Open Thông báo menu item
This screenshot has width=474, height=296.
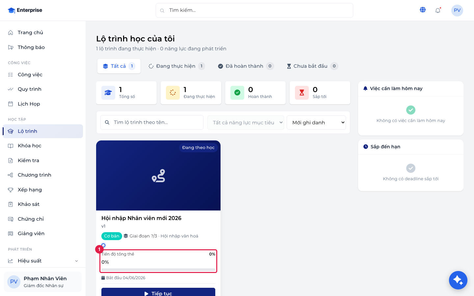(x=43, y=47)
